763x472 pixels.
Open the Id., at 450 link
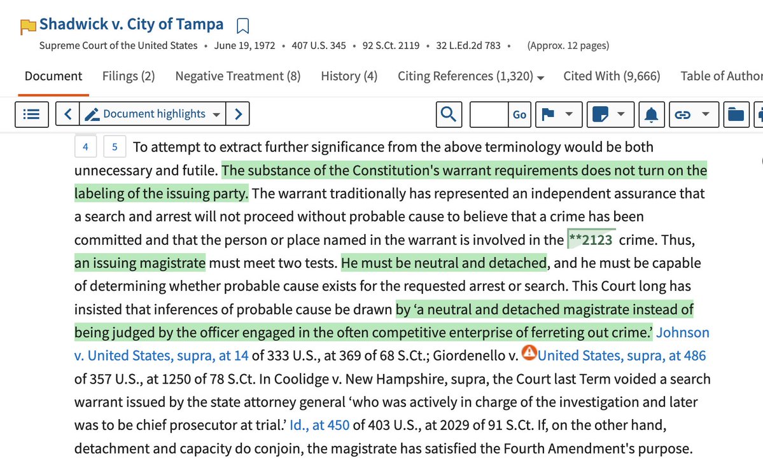pos(319,426)
